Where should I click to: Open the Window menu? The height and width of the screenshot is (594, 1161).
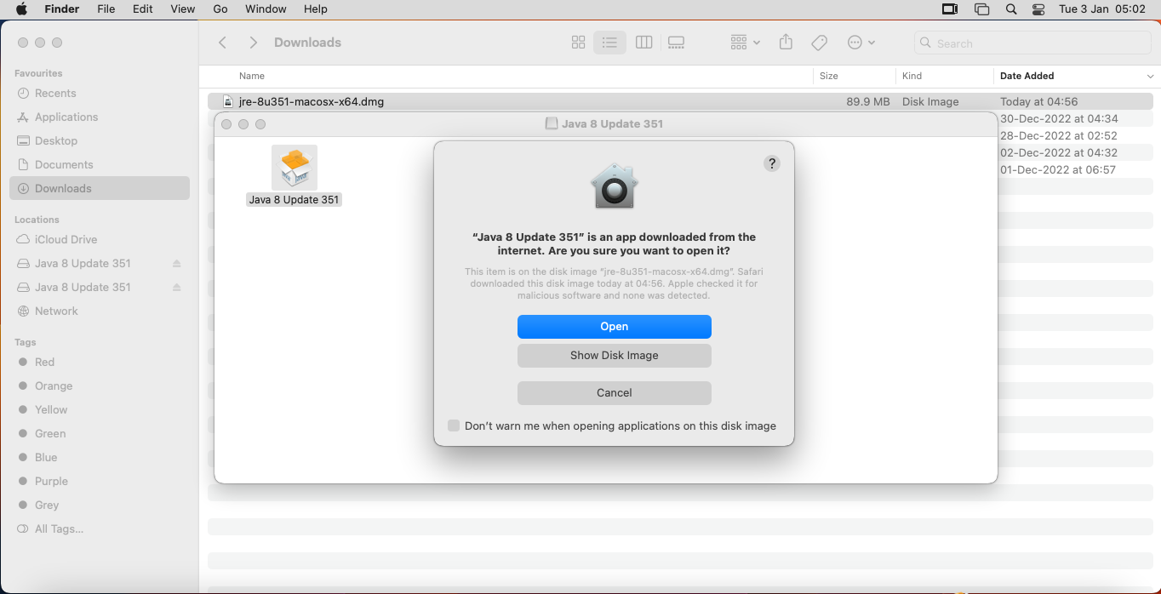tap(266, 9)
